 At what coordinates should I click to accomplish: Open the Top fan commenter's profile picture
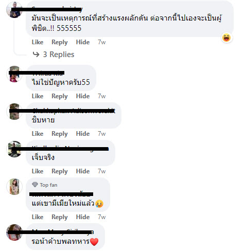(x=14, y=187)
